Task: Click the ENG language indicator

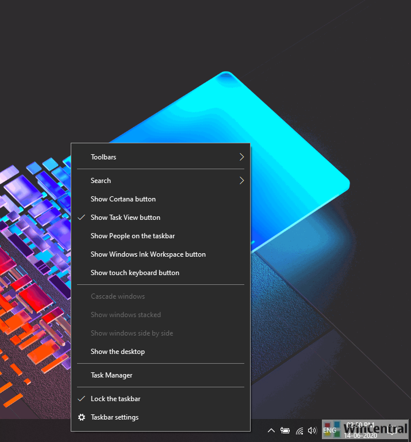Action: tap(329, 430)
